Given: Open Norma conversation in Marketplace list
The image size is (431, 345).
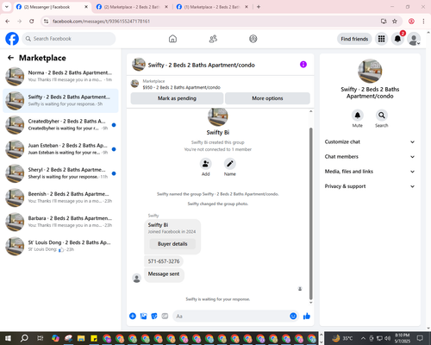Looking at the screenshot, I should tap(60, 77).
